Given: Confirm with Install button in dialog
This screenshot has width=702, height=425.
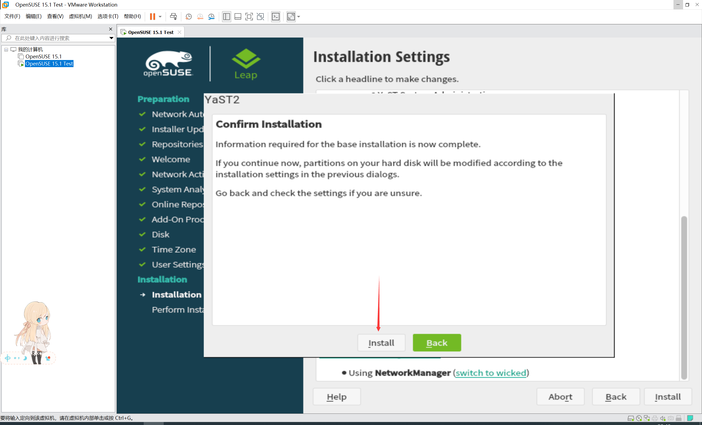Looking at the screenshot, I should 381,343.
